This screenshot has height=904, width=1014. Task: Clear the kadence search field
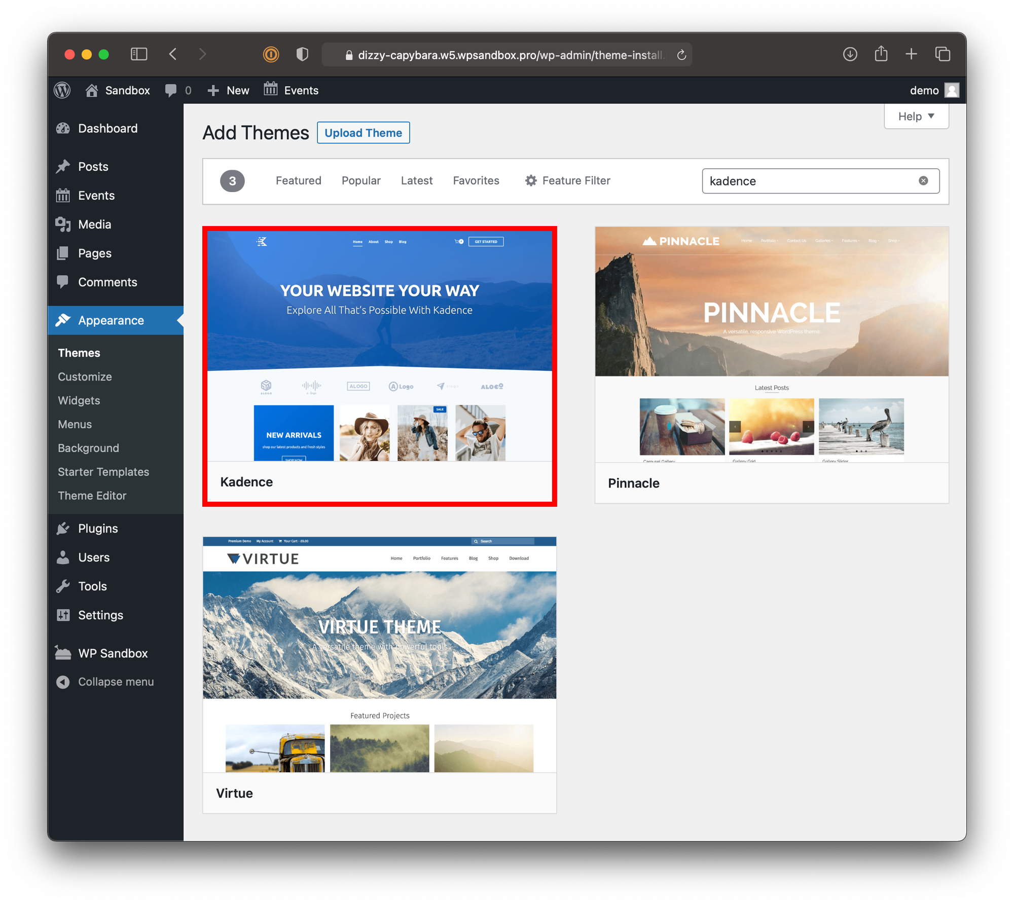(x=923, y=181)
